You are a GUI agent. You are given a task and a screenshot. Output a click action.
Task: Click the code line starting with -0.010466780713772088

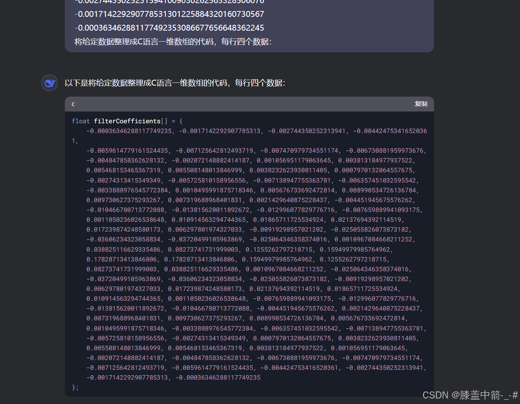(x=254, y=210)
